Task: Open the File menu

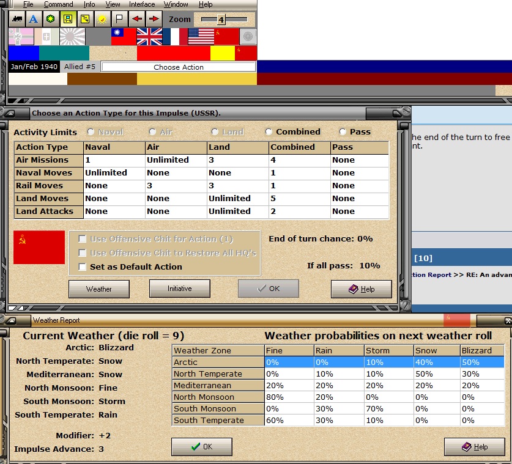Action: [x=28, y=4]
